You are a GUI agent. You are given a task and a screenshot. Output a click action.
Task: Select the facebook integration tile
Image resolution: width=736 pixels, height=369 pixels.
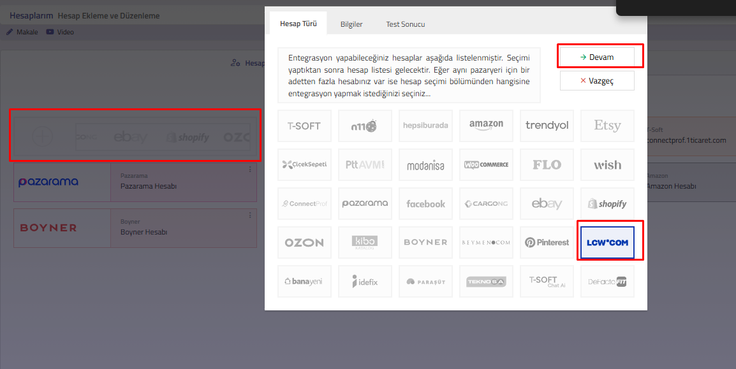tap(426, 203)
